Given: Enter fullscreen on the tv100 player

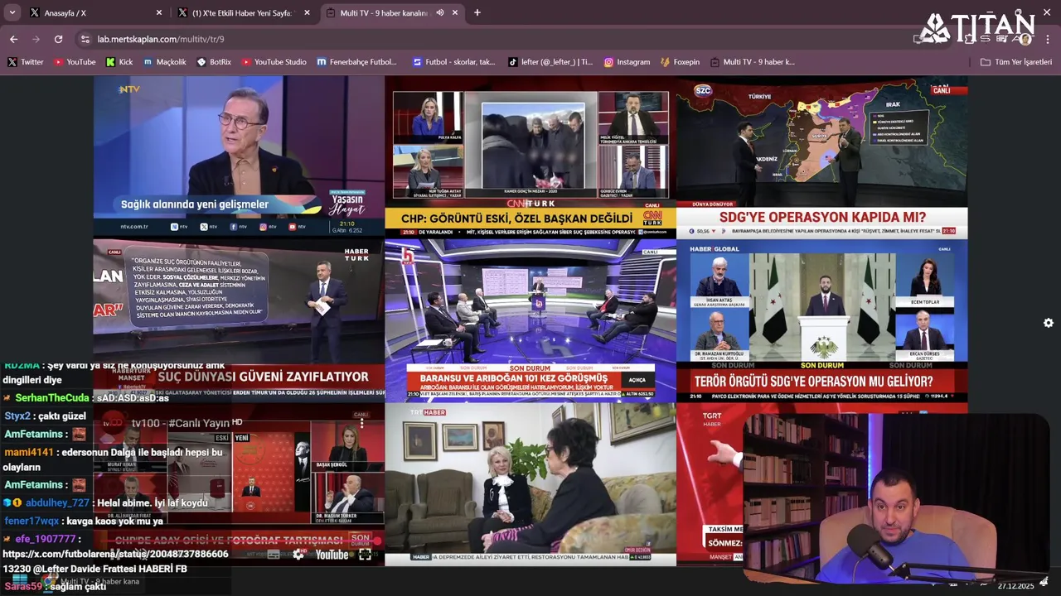Looking at the screenshot, I should point(365,555).
